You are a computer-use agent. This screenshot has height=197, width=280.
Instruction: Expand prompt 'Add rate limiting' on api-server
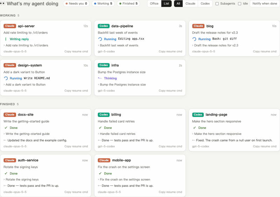[26, 45]
